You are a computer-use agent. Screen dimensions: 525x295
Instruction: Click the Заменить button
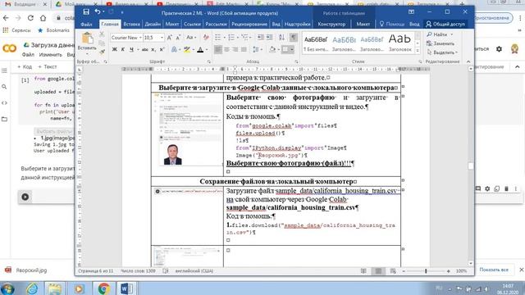441,43
